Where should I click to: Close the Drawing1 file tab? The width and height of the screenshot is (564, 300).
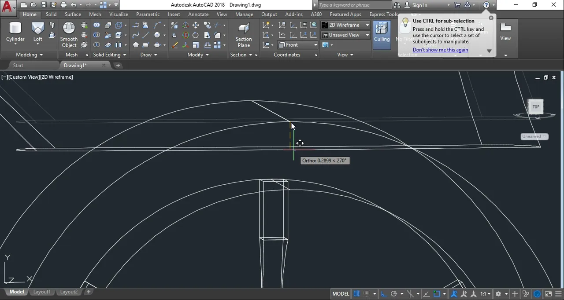(104, 65)
